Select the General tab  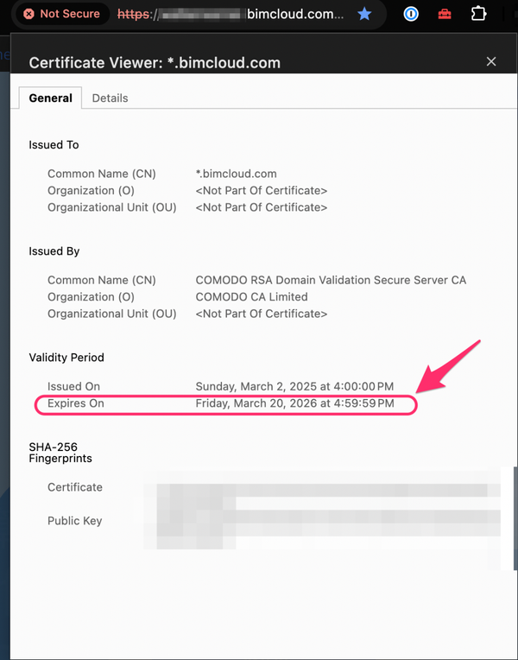[x=50, y=98]
